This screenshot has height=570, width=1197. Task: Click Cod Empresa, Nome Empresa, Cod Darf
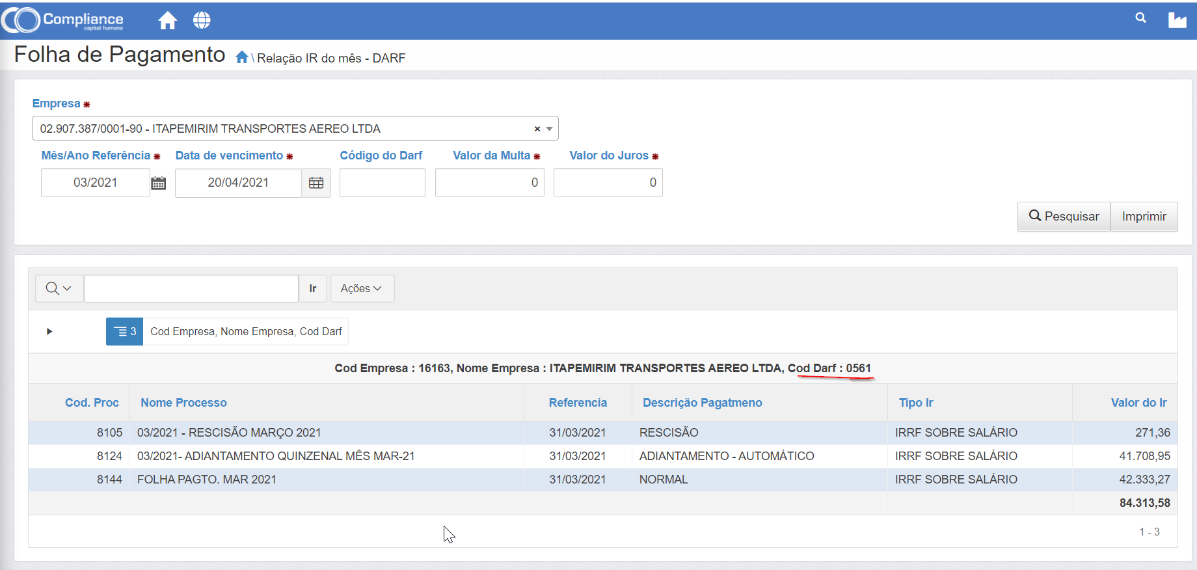[x=246, y=332]
